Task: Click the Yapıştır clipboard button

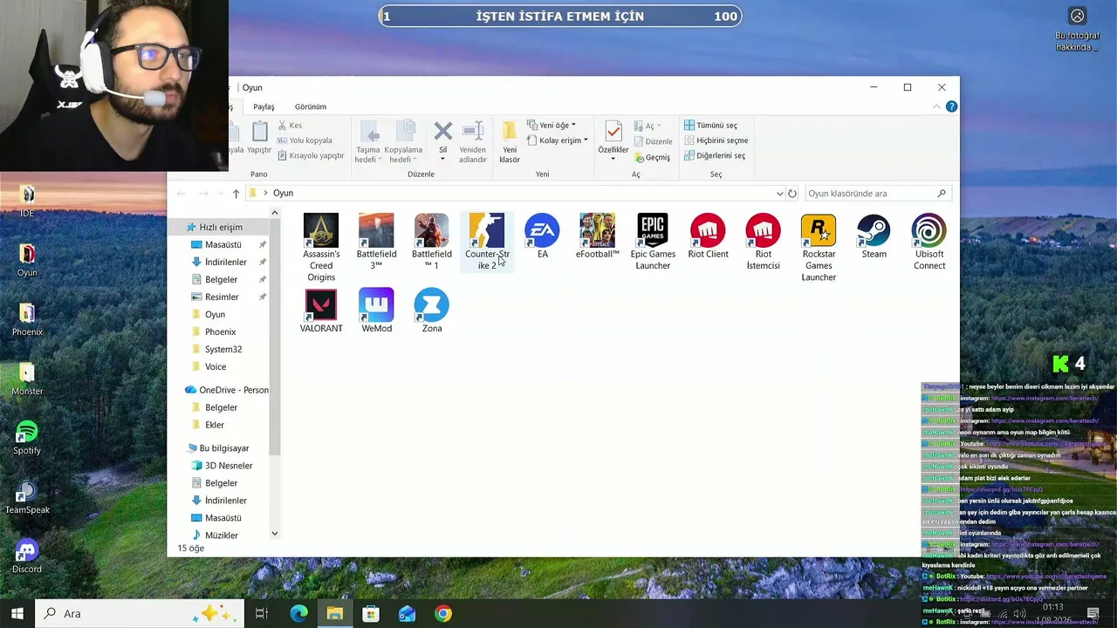Action: (x=259, y=138)
